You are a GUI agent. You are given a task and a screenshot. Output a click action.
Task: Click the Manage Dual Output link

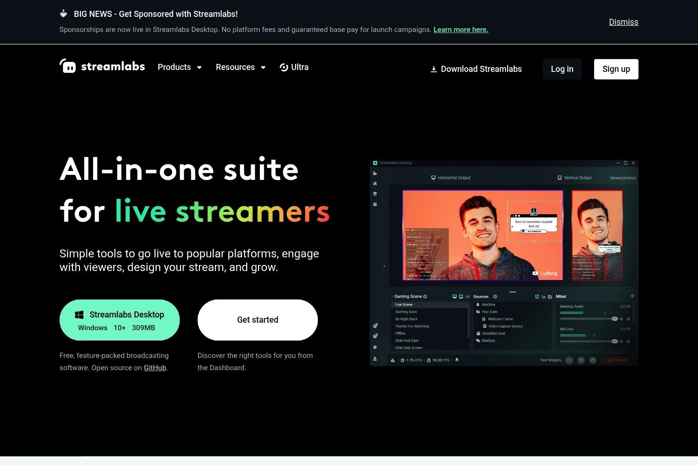coord(623,178)
